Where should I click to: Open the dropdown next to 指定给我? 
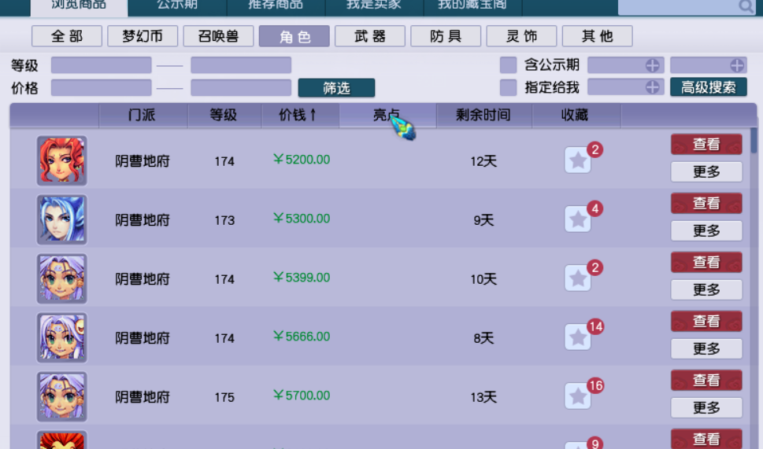[652, 87]
